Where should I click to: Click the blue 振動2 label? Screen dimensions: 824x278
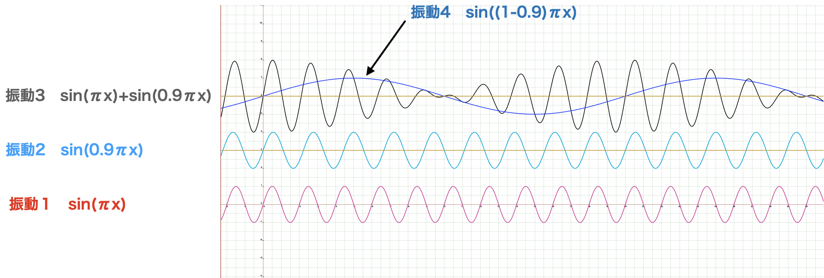pos(25,150)
